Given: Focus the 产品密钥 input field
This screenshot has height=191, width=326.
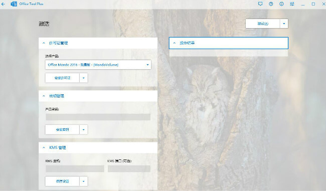Looking at the screenshot, I should 98,117.
